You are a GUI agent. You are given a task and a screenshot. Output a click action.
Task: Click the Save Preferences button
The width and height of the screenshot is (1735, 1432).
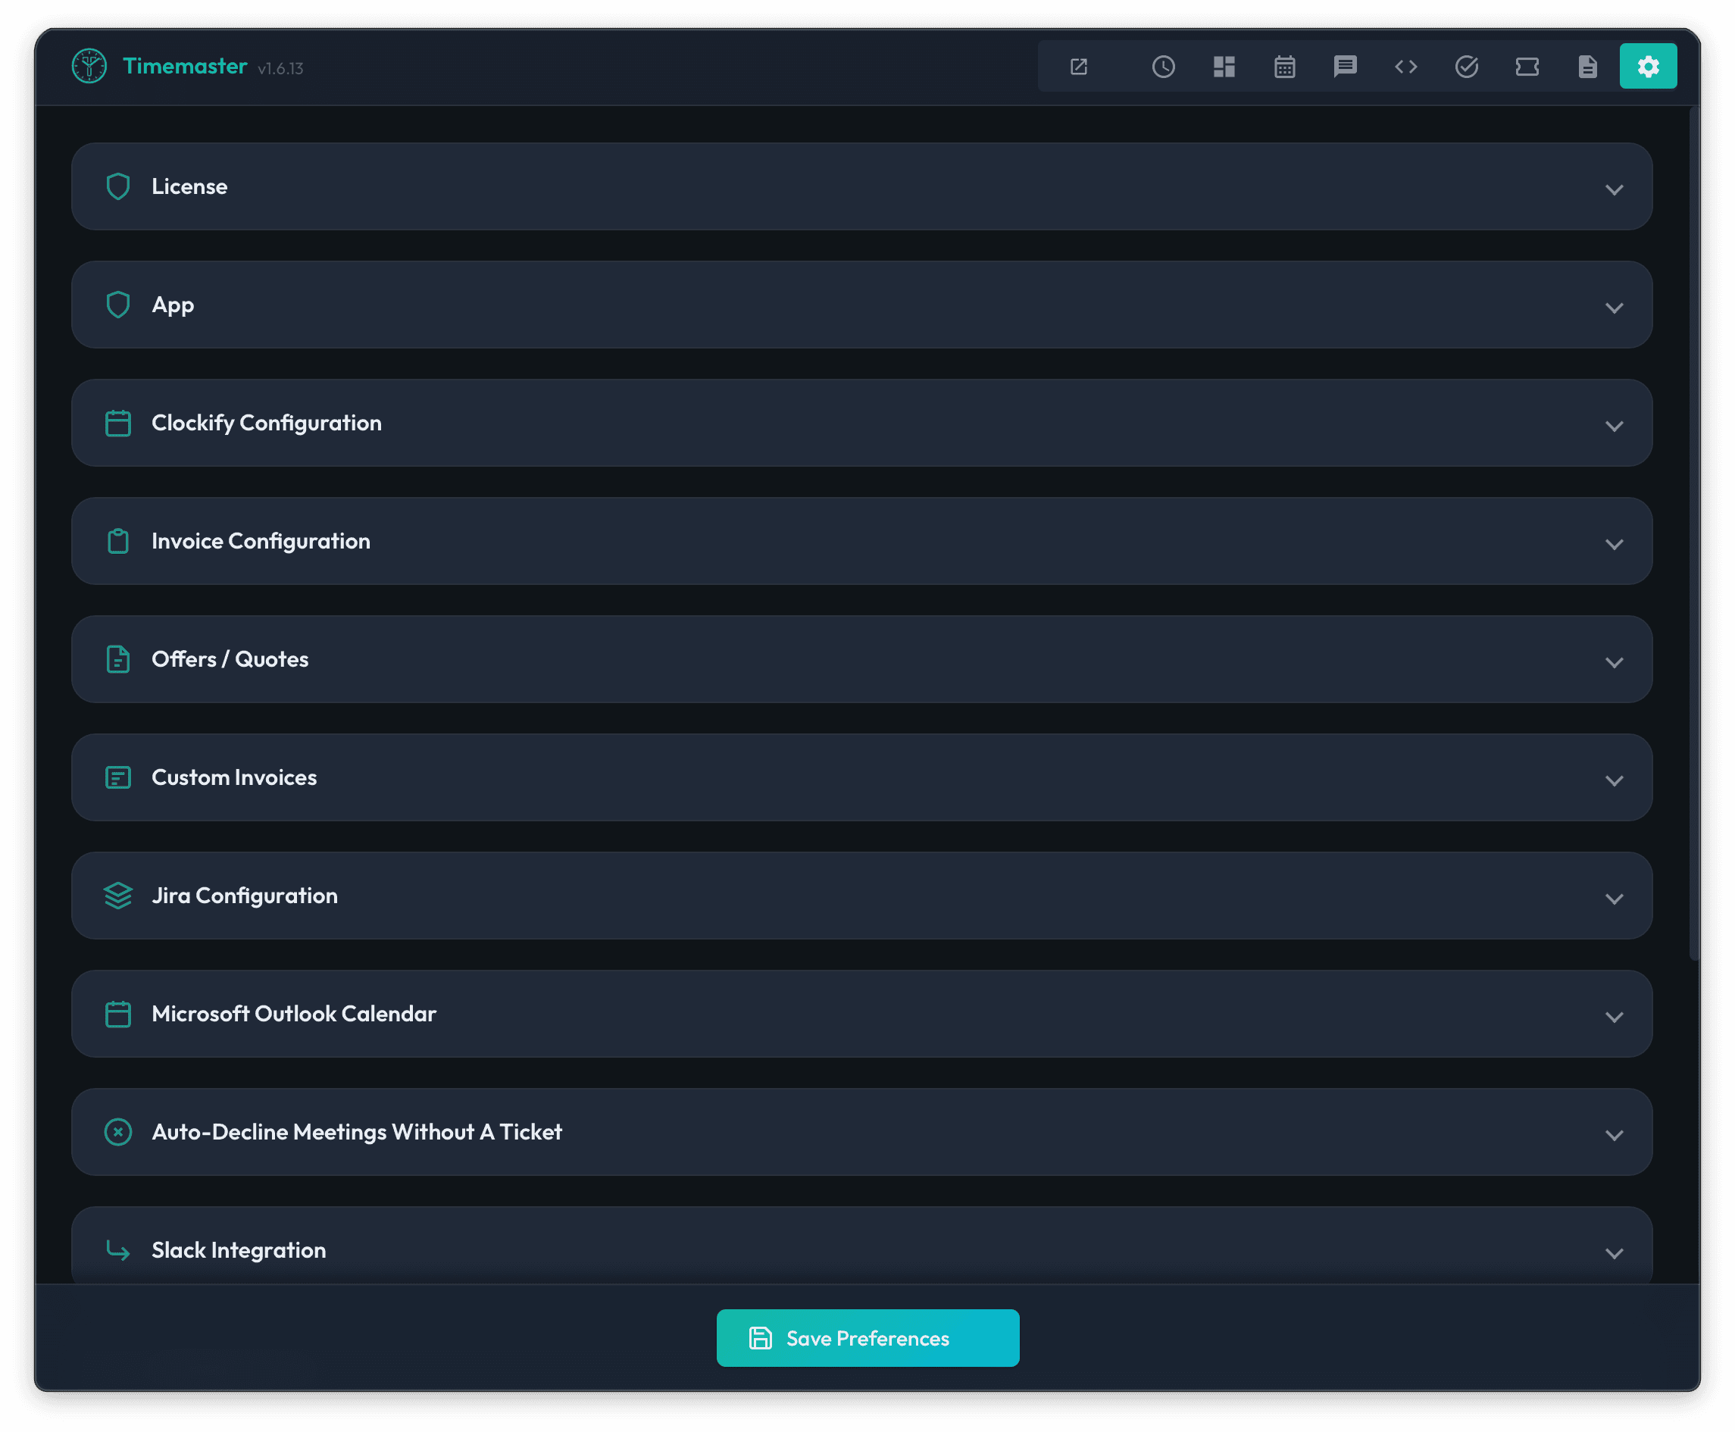pos(867,1338)
